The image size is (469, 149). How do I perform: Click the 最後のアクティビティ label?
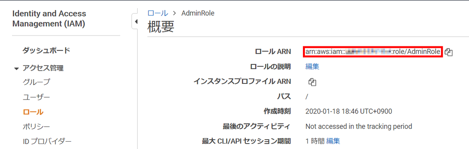(x=256, y=126)
